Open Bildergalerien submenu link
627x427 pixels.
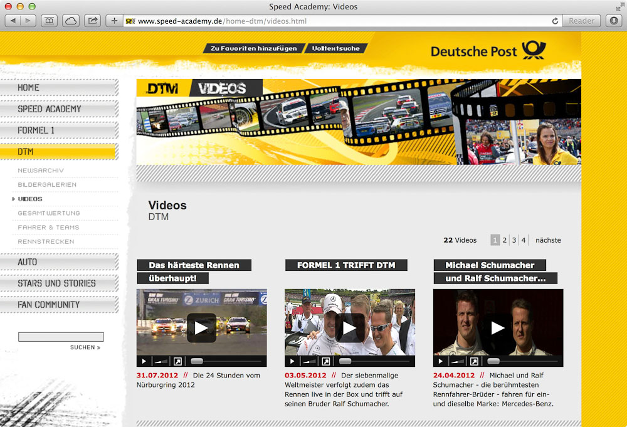[x=47, y=185]
